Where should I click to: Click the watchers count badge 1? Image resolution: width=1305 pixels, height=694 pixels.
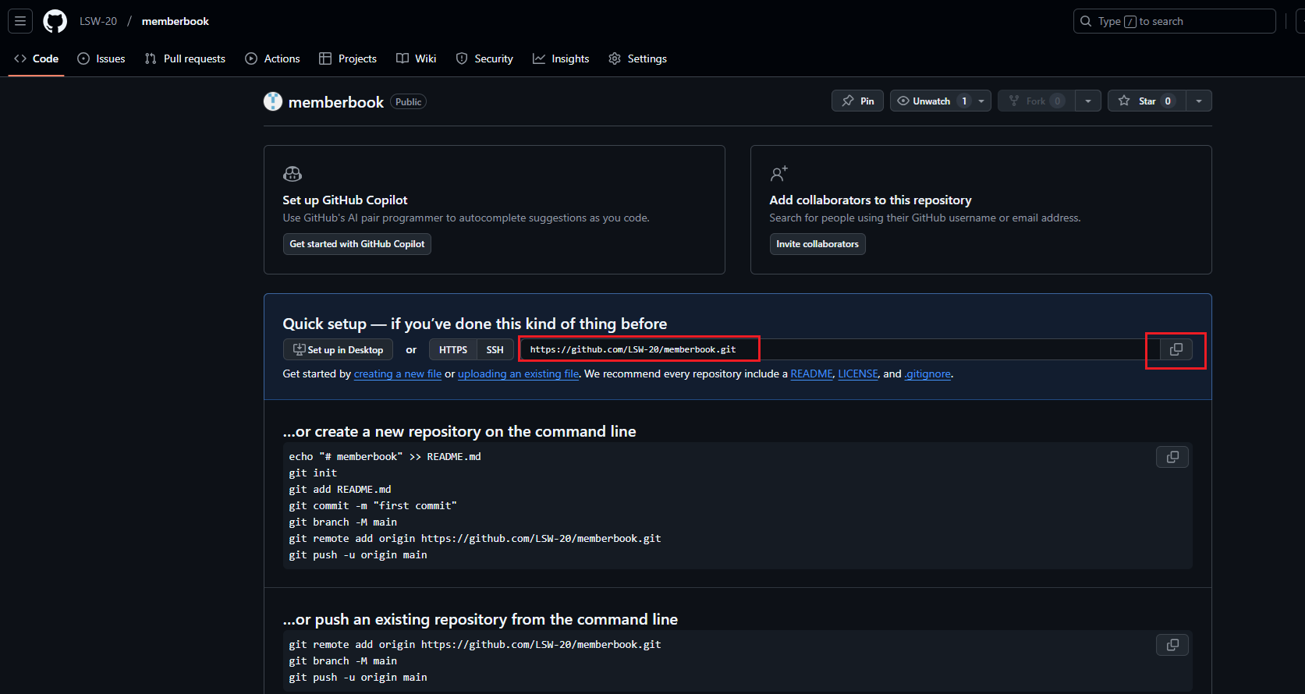coord(964,101)
